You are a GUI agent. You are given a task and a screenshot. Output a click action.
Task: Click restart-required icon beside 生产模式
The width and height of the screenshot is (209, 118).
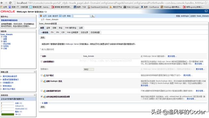point(44,76)
